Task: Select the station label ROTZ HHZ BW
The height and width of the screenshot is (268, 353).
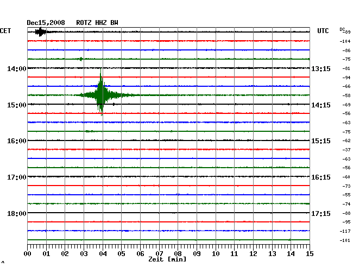Action: point(97,23)
